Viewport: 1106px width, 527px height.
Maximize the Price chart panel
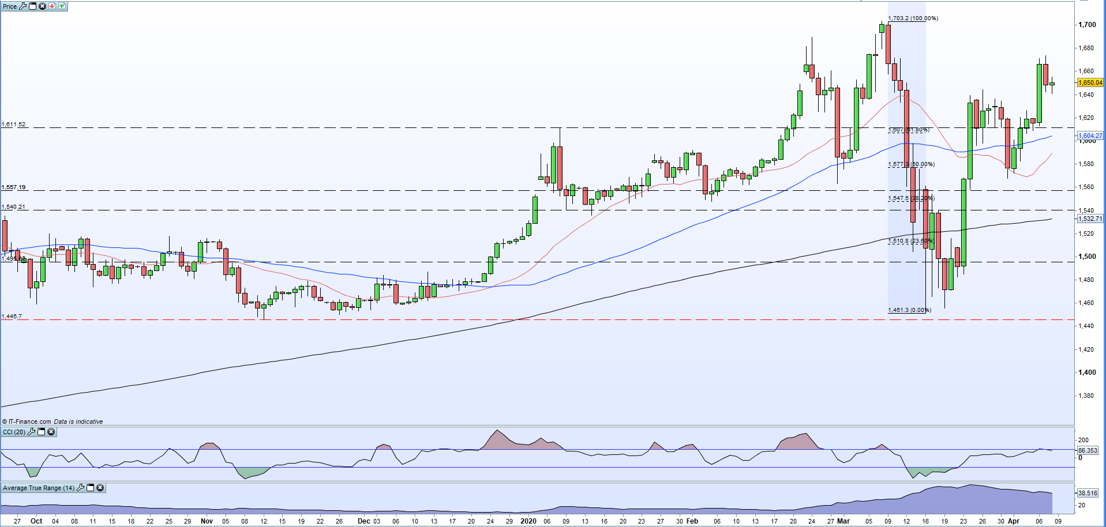click(x=33, y=6)
